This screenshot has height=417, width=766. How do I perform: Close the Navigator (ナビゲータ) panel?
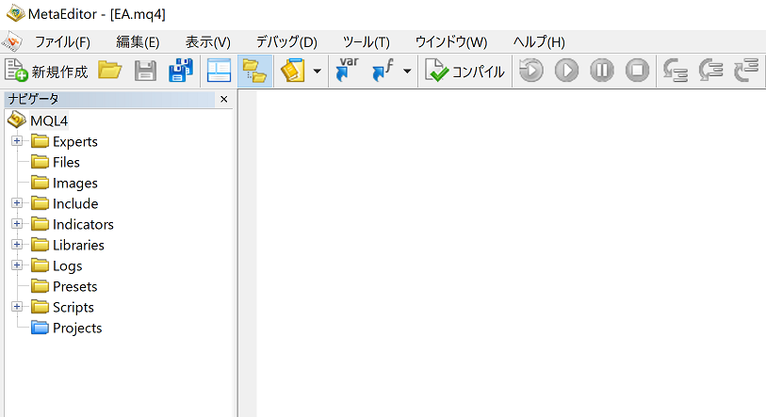tap(223, 99)
